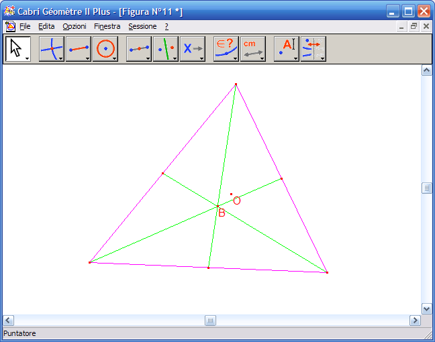Select the Text and labels toolbox icon
The width and height of the screenshot is (435, 342).
(x=287, y=49)
